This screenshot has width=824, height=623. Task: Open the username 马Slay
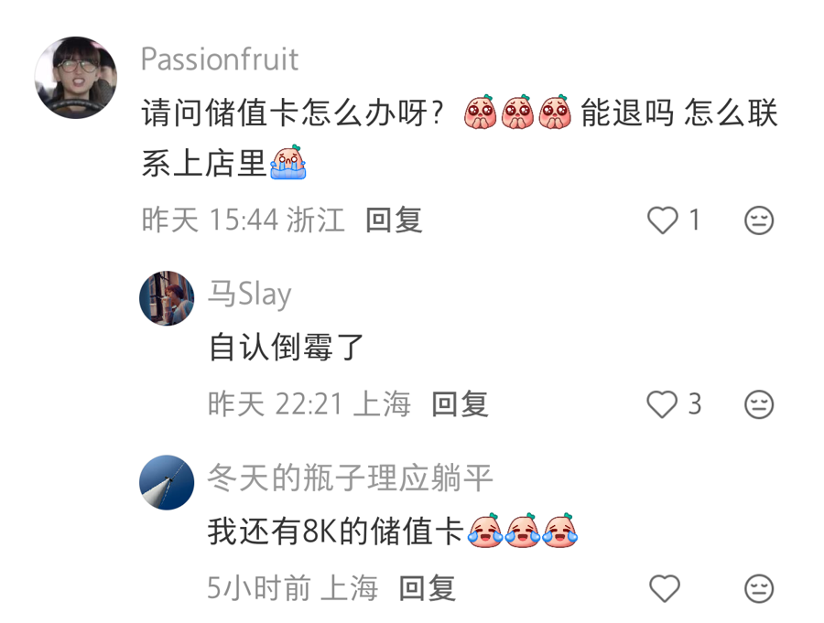(250, 294)
